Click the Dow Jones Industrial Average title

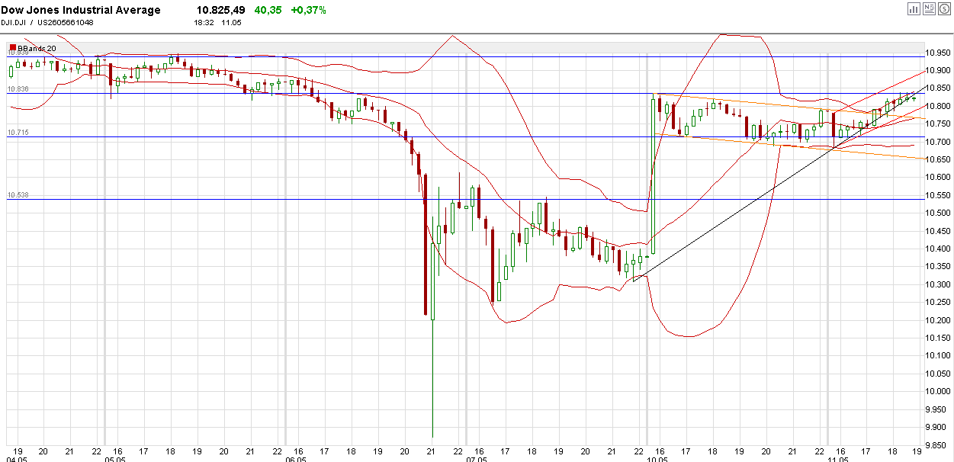(x=81, y=10)
